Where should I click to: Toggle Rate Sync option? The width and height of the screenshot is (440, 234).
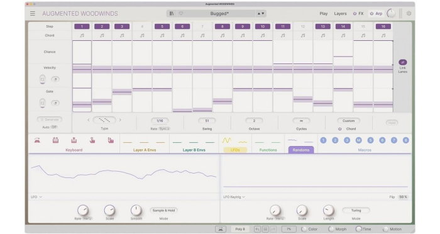coord(164,129)
